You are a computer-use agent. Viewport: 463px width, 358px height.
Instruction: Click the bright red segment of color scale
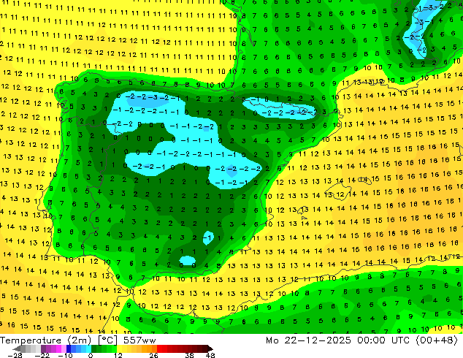point(159,349)
